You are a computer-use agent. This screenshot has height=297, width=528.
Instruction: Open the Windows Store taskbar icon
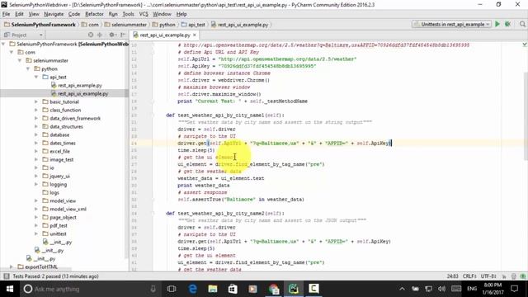[x=233, y=289]
